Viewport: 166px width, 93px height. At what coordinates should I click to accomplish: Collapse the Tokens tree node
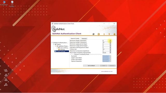(54, 44)
